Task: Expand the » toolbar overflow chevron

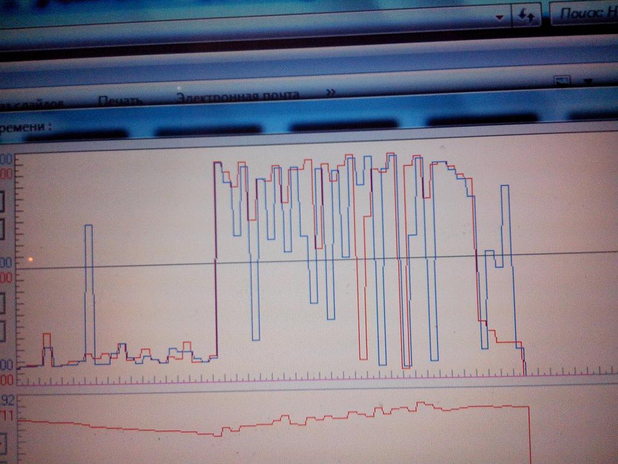Action: 331,92
